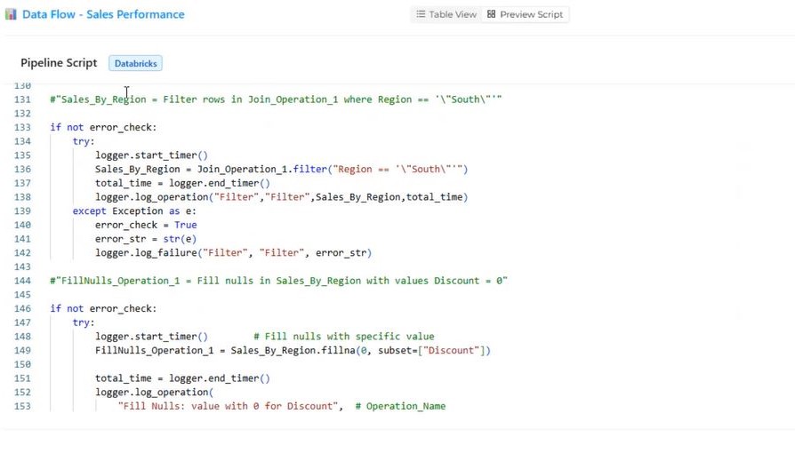Image resolution: width=795 pixels, height=469 pixels.
Task: Click line number 133 in the gutter
Action: (x=22, y=127)
